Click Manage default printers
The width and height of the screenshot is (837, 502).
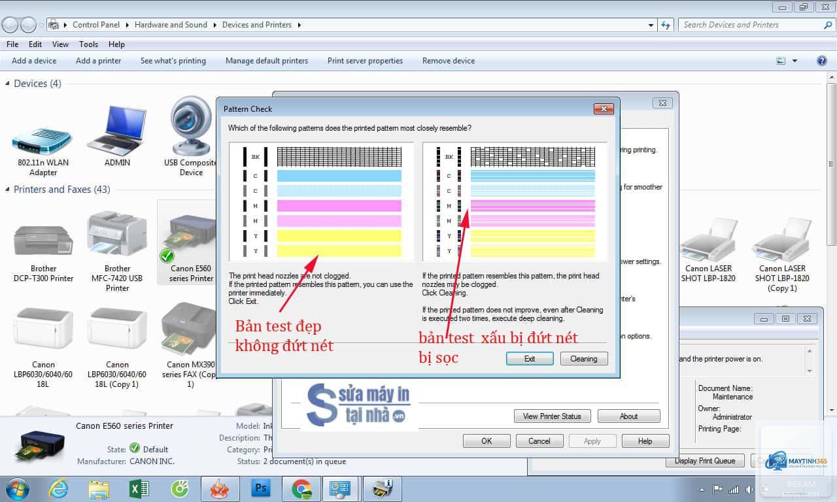coord(267,61)
